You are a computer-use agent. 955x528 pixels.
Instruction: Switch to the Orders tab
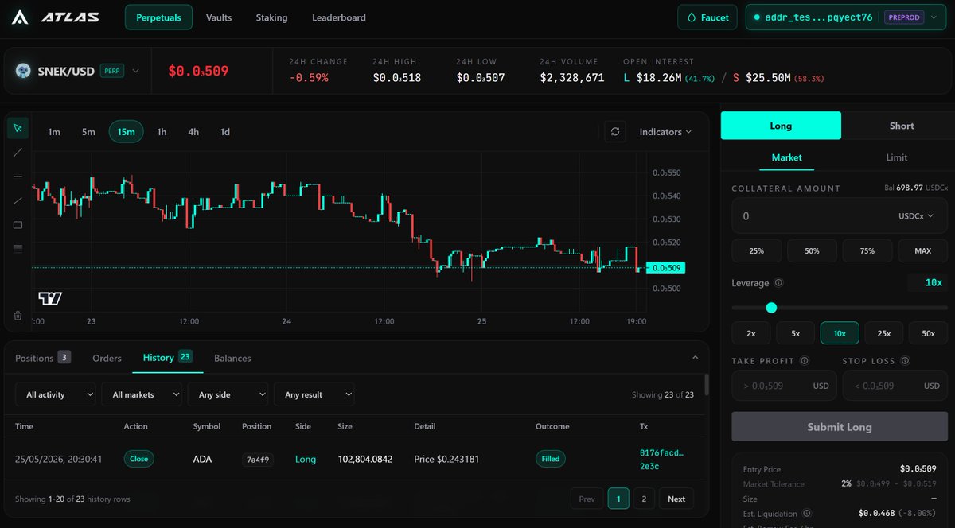click(x=107, y=358)
